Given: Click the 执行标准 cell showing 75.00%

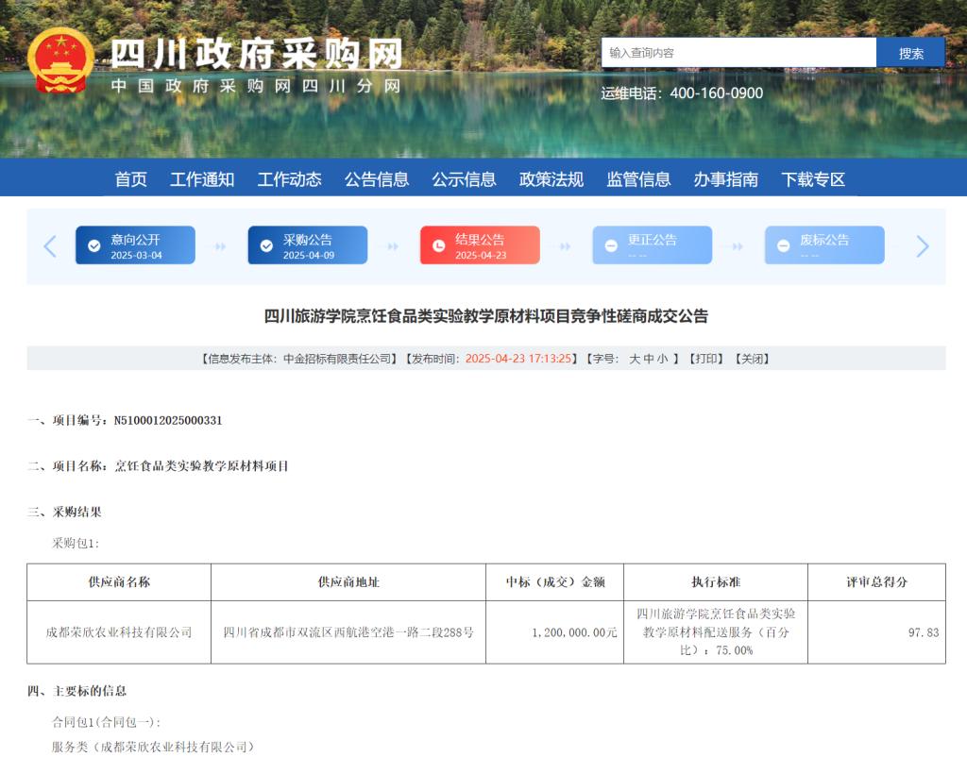Looking at the screenshot, I should point(716,631).
